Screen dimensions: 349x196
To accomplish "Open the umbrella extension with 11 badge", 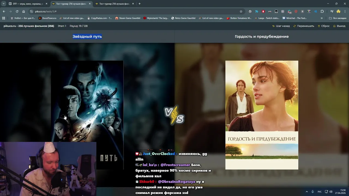I will [289, 11].
